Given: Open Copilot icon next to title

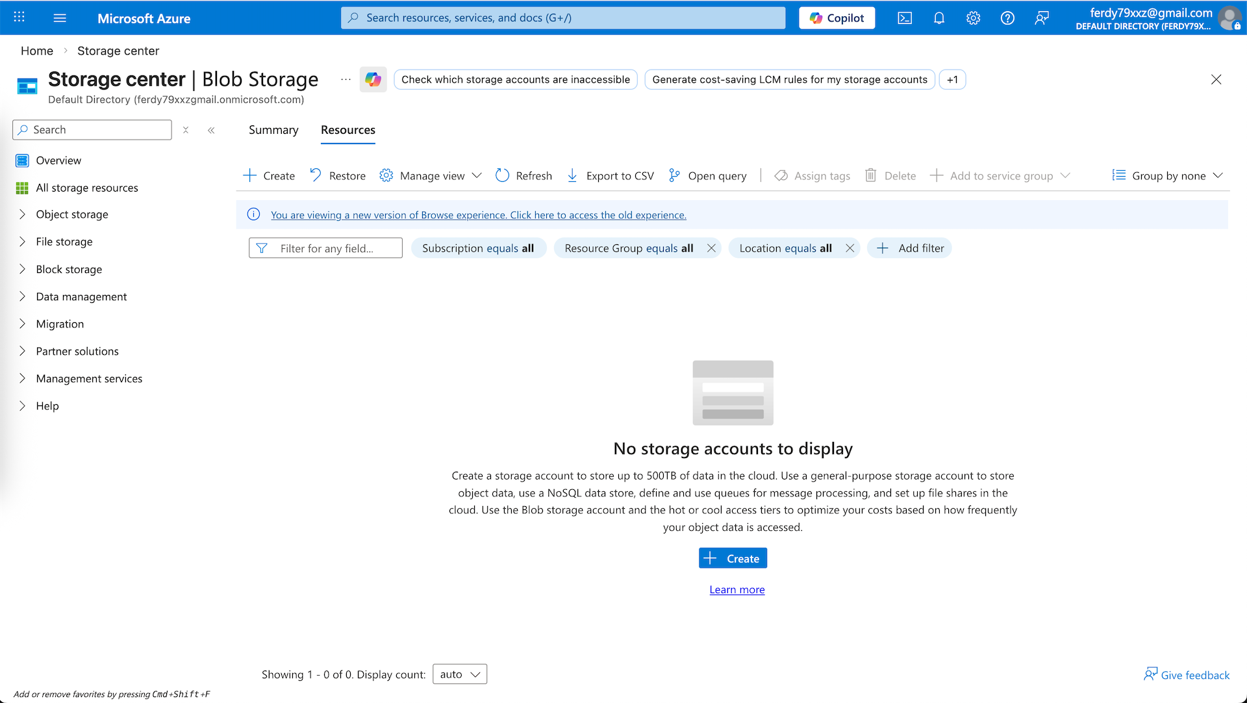Looking at the screenshot, I should point(373,79).
